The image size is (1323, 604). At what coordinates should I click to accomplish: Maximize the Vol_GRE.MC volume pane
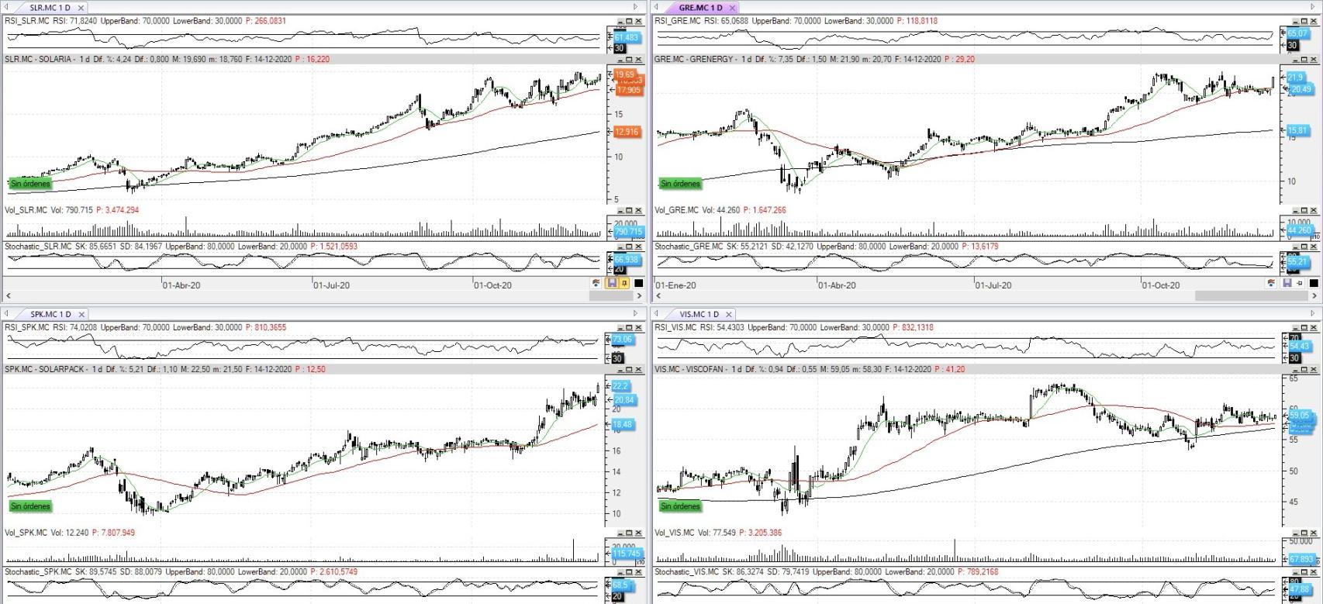[x=1304, y=210]
